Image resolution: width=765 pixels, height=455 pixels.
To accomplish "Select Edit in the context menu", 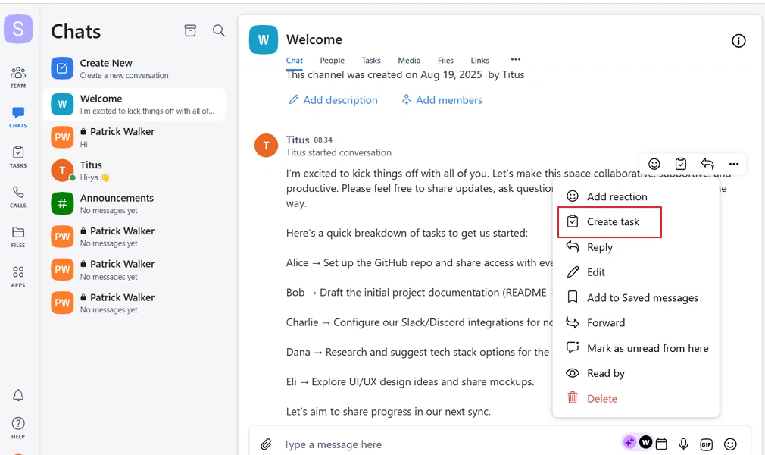I will coord(635,272).
